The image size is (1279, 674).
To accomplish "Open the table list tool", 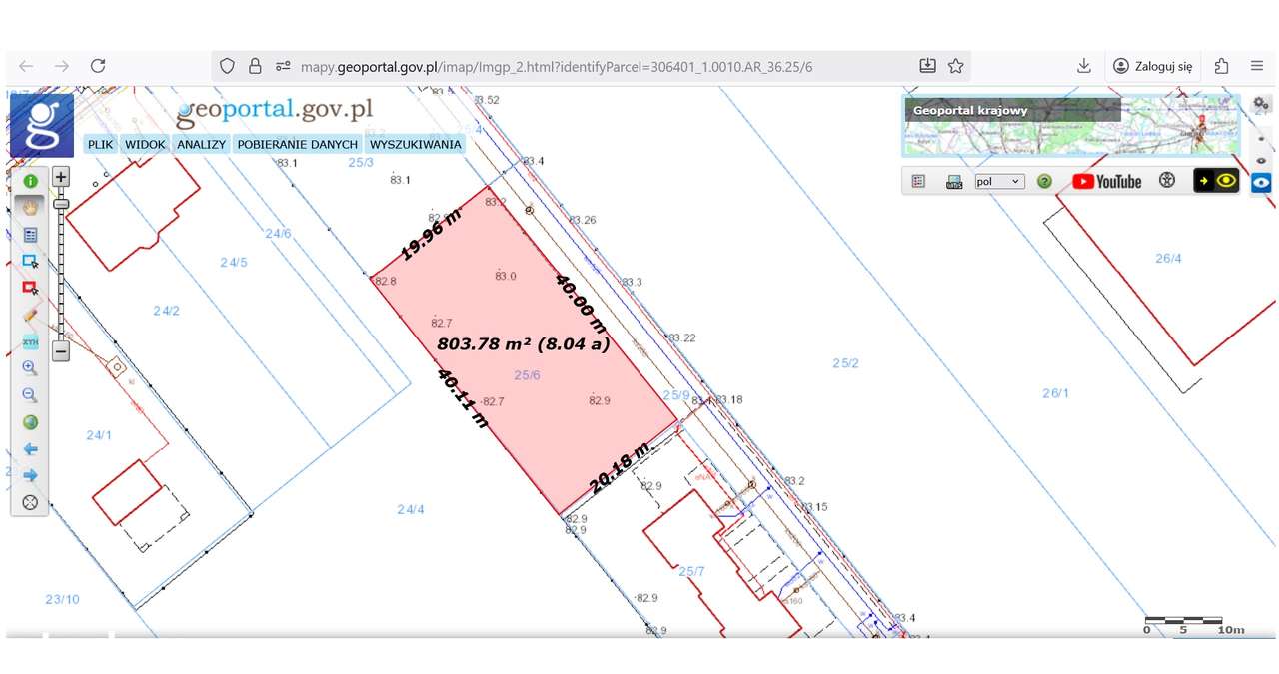I will pos(30,235).
